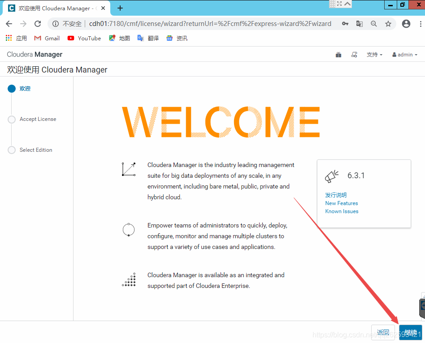Open the 翻译 translate bookmark
The height and width of the screenshot is (343, 425).
coord(148,38)
